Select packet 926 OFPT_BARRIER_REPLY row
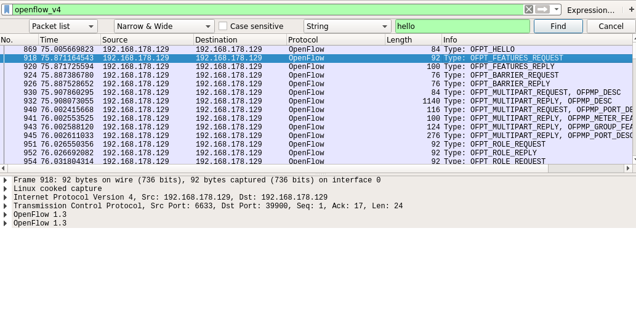 coord(316,84)
